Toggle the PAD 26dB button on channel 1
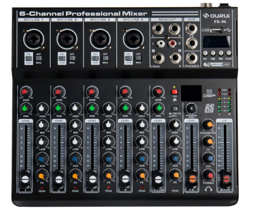 click(29, 58)
